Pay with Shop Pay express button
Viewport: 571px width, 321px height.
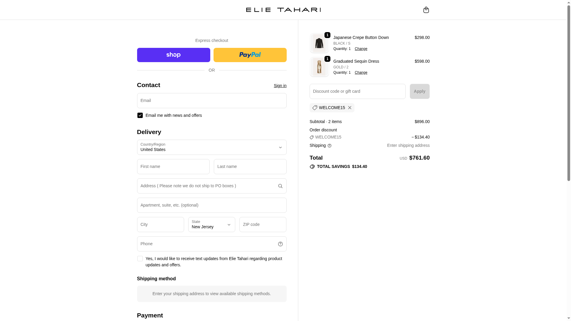173,55
